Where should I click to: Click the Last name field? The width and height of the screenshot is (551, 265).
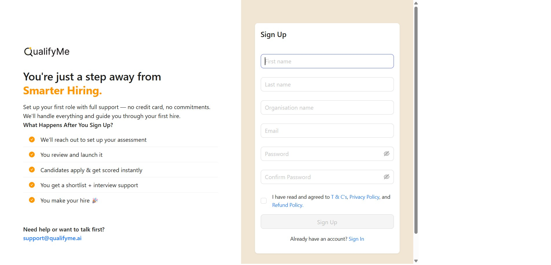coord(327,84)
